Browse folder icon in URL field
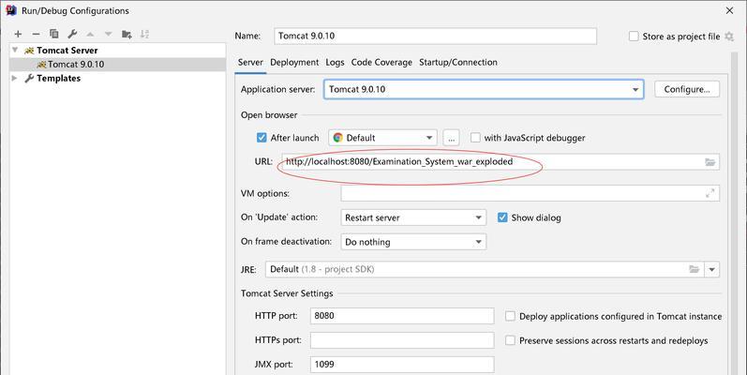 (x=710, y=162)
